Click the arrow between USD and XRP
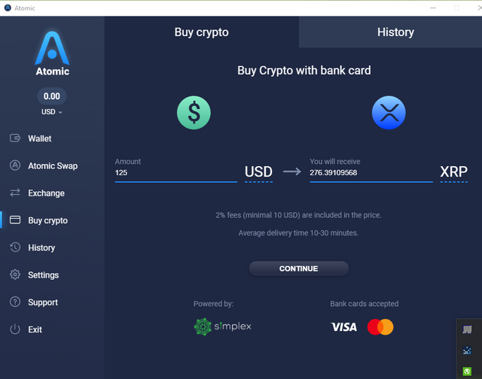Viewport: 482px width, 379px height. click(291, 171)
